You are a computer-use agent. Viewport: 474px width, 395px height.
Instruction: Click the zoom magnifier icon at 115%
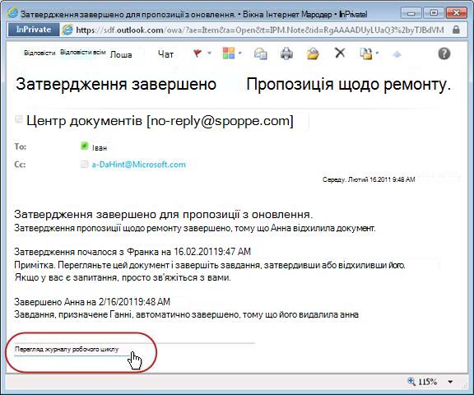coord(411,381)
